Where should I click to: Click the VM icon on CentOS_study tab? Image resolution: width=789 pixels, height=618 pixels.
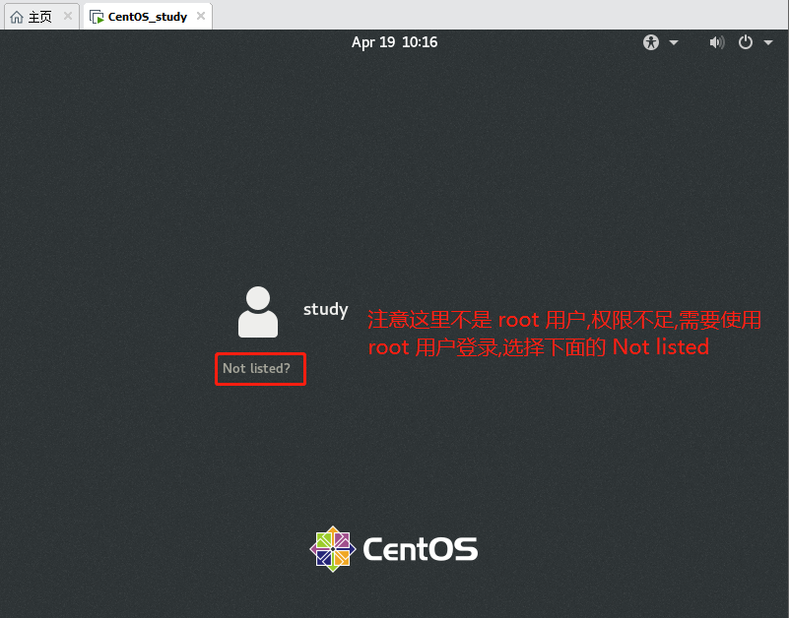click(x=97, y=17)
